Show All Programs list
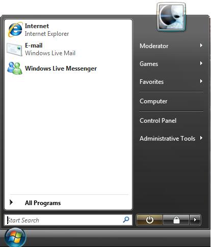Image resolution: width=211 pixels, height=247 pixels. point(68,203)
